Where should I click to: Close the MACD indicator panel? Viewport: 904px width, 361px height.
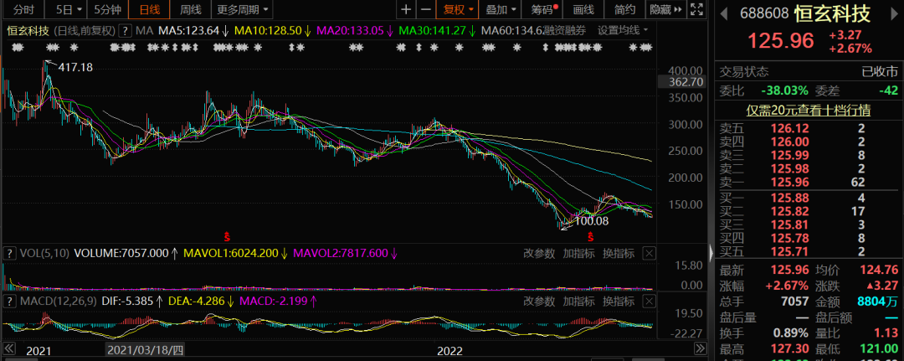(x=650, y=301)
